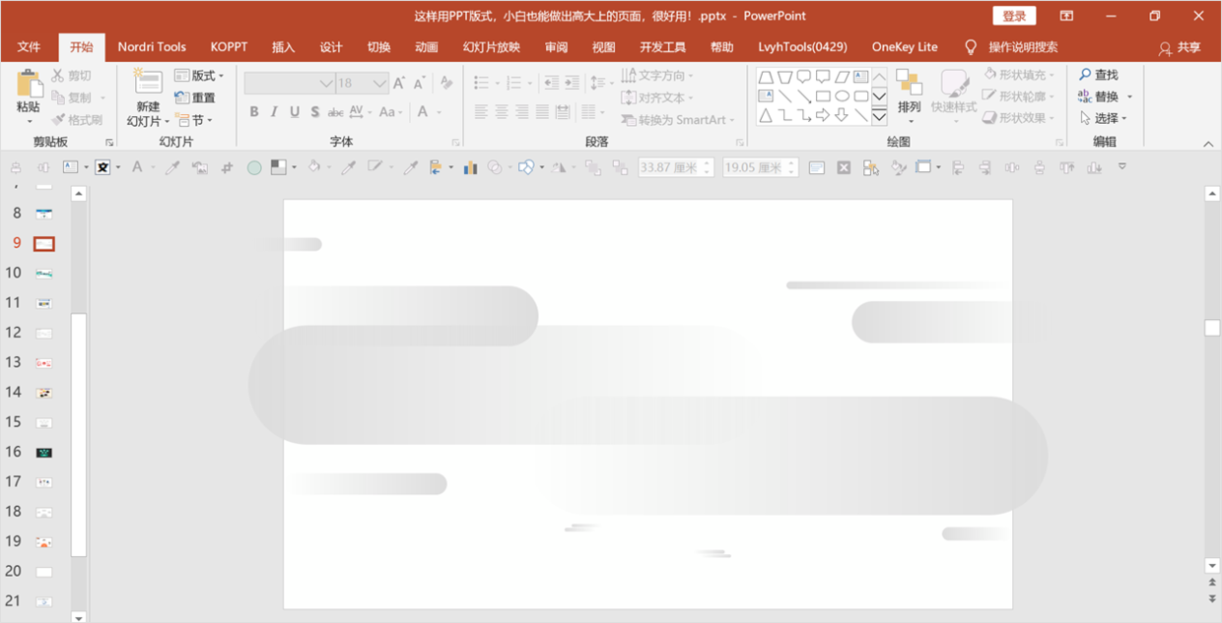The image size is (1222, 623).
Task: Select the oval shape in gallery
Action: pos(842,96)
